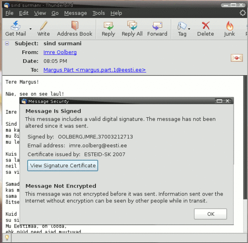Open the Get Mail dropdown arrow
248x243 pixels.
(x=30, y=29)
